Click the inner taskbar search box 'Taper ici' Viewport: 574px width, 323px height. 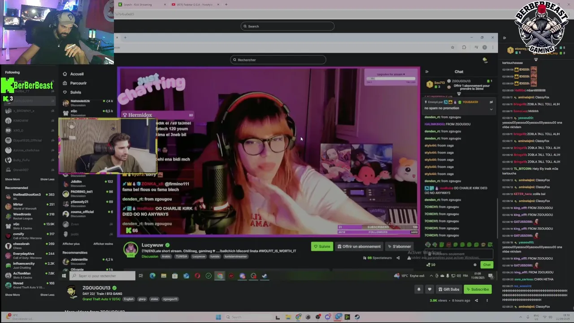(x=103, y=276)
